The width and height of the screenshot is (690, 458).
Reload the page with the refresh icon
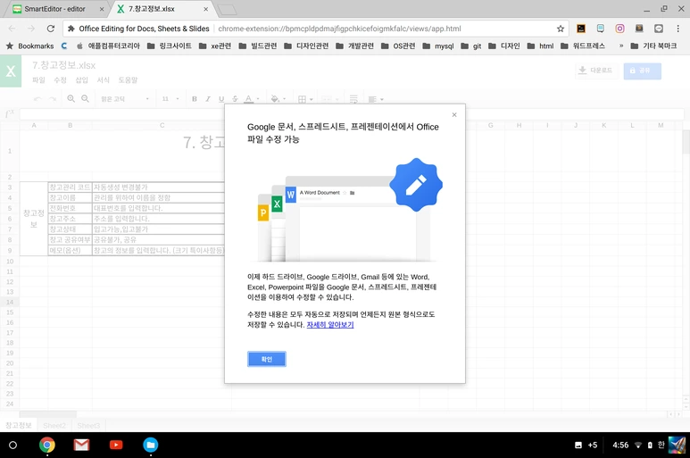pyautogui.click(x=51, y=29)
